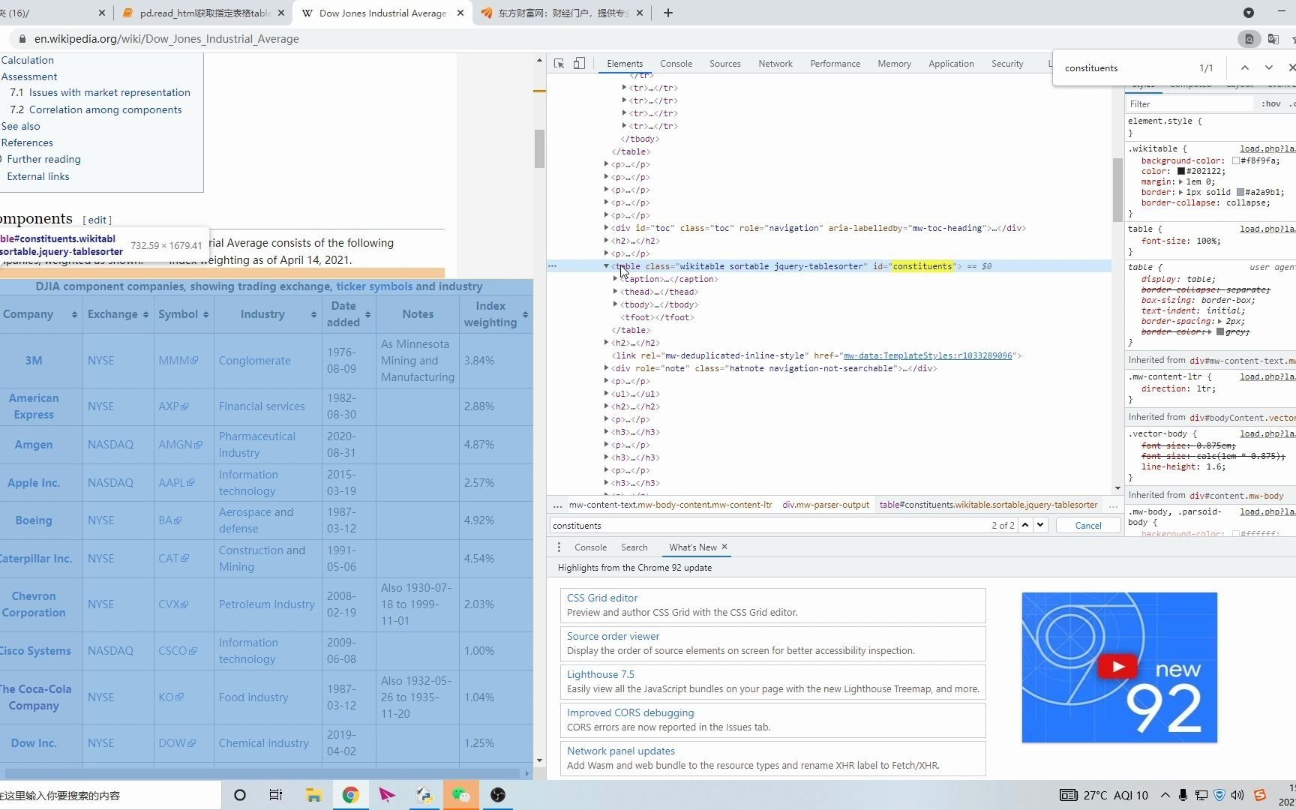Click the edit link beside Components heading
Viewport: 1296px width, 810px height.
tap(97, 220)
